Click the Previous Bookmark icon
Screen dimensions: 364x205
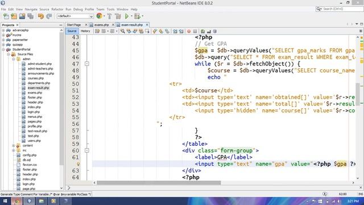tap(155, 31)
